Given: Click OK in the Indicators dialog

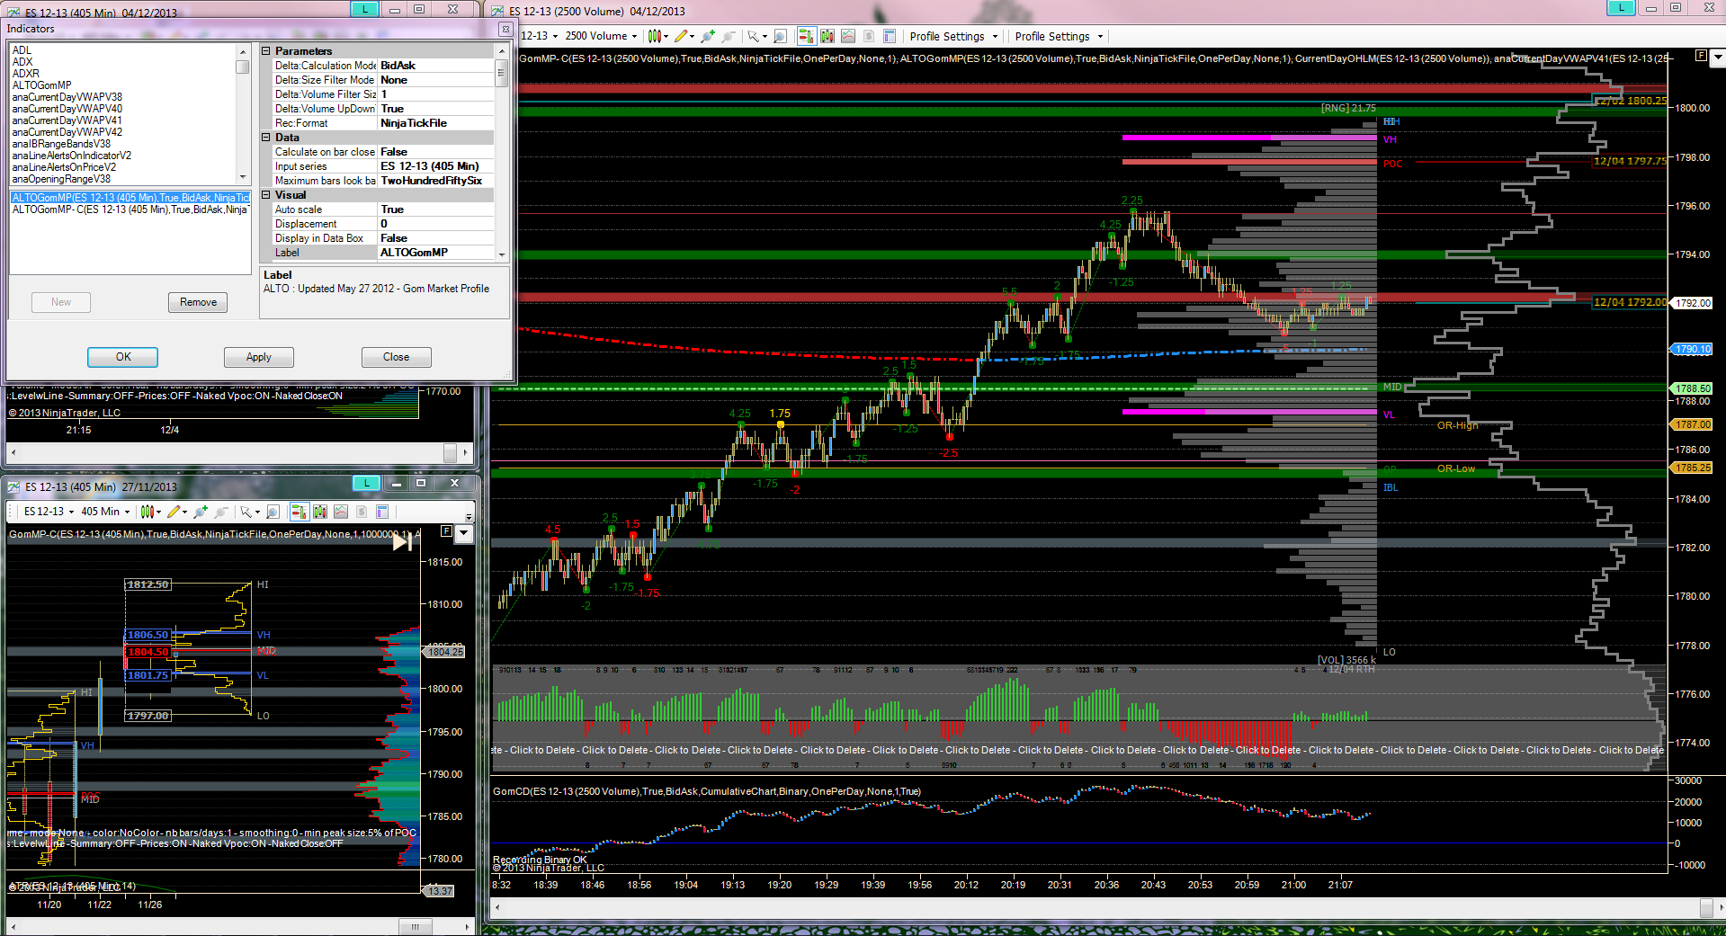Looking at the screenshot, I should point(123,357).
